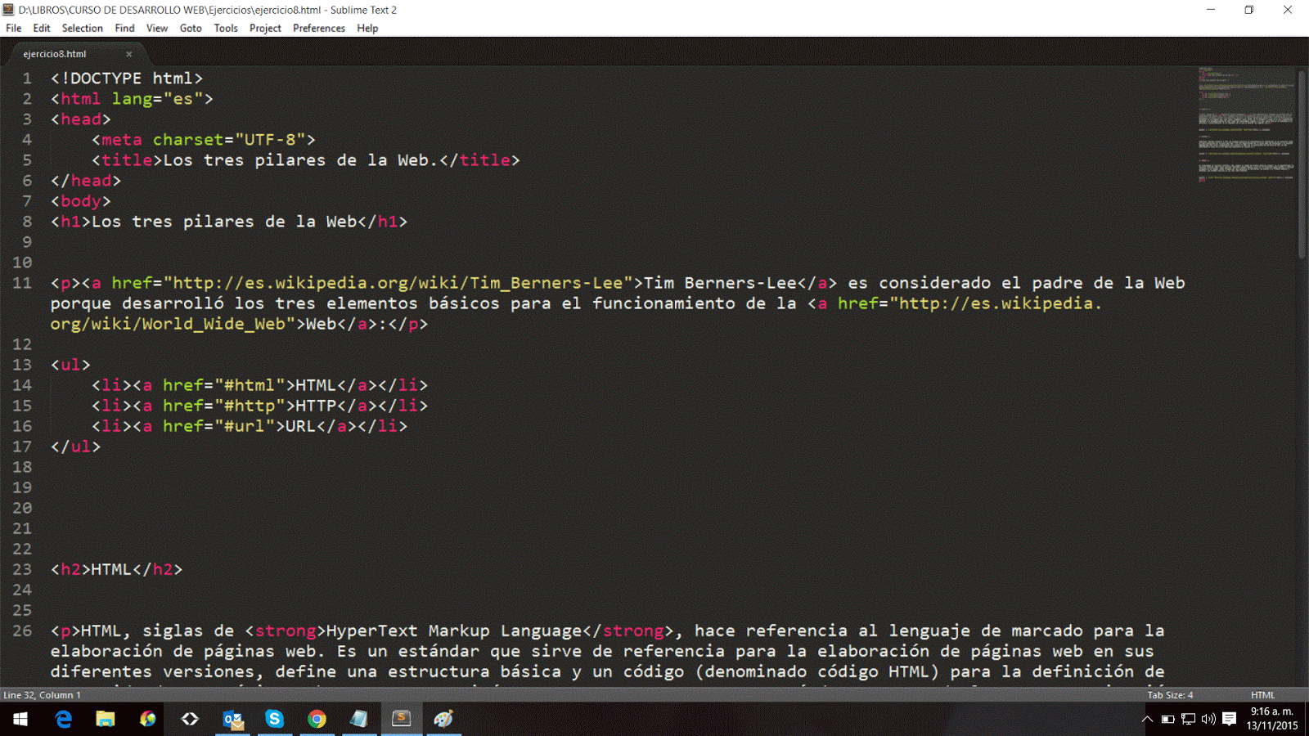
Task: Open the Tools menu
Action: (226, 28)
